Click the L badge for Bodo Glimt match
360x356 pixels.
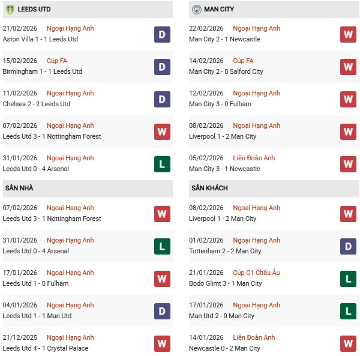point(349,279)
